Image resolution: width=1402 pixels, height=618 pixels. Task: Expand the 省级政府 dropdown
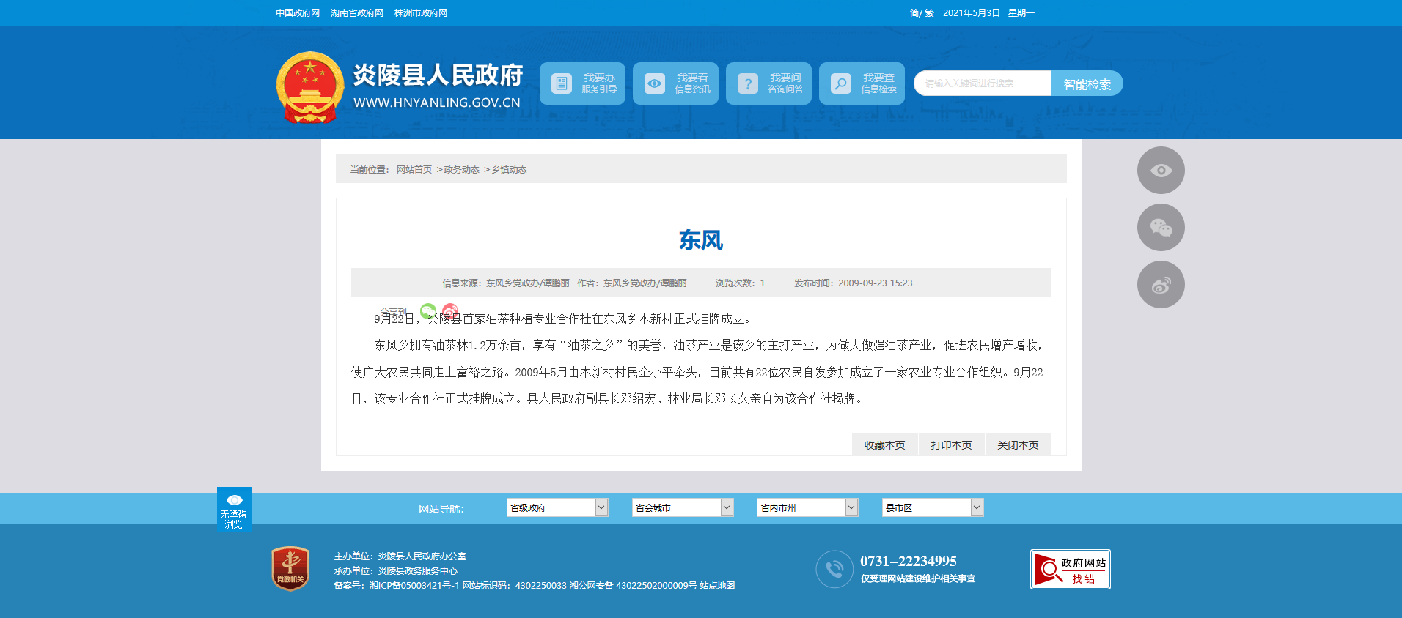point(557,507)
